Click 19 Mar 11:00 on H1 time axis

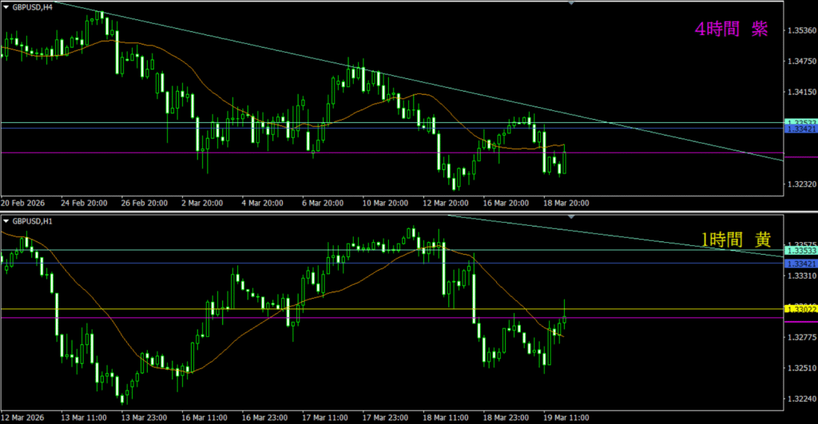pos(566,417)
